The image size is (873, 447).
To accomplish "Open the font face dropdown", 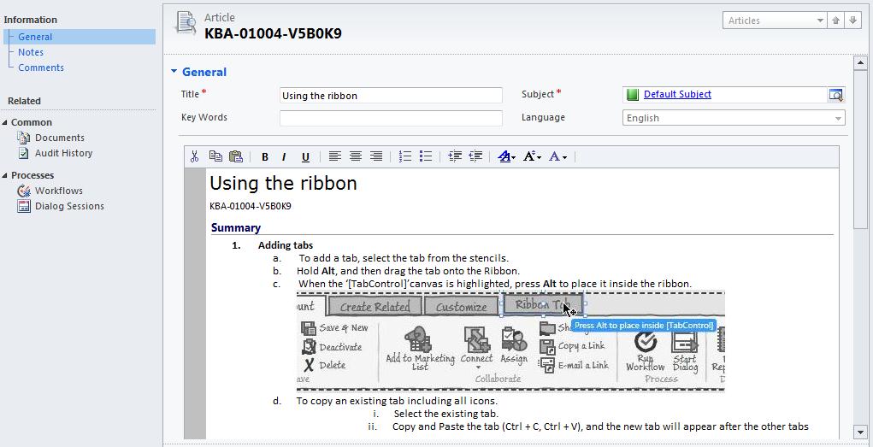I will (506, 157).
